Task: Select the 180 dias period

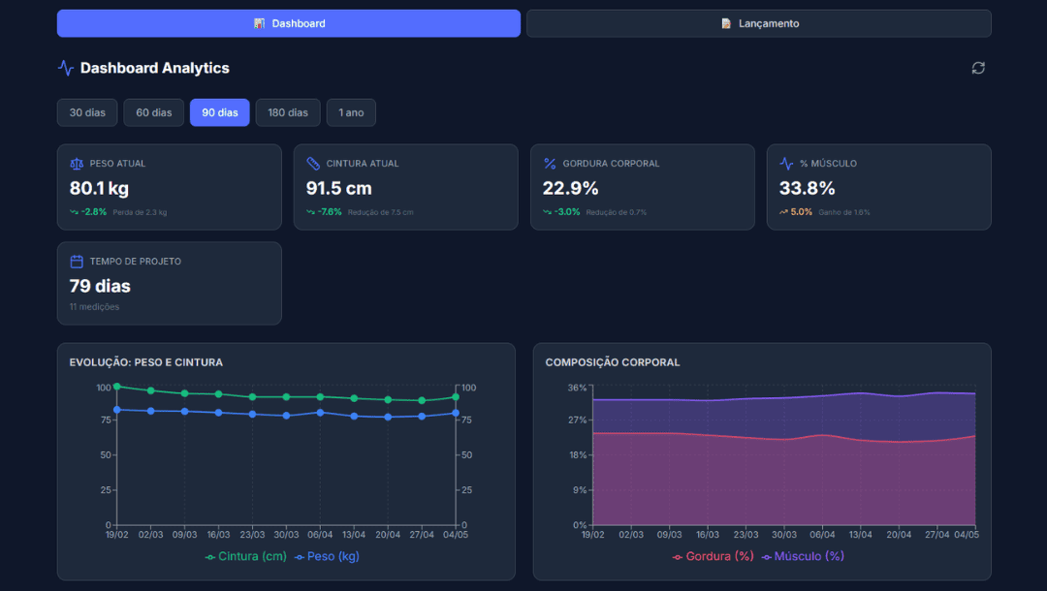Action: pyautogui.click(x=288, y=112)
